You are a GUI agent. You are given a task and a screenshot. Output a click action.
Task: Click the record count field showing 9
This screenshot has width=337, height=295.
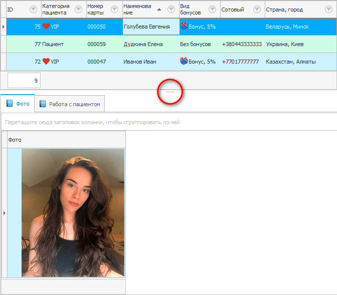(x=24, y=80)
